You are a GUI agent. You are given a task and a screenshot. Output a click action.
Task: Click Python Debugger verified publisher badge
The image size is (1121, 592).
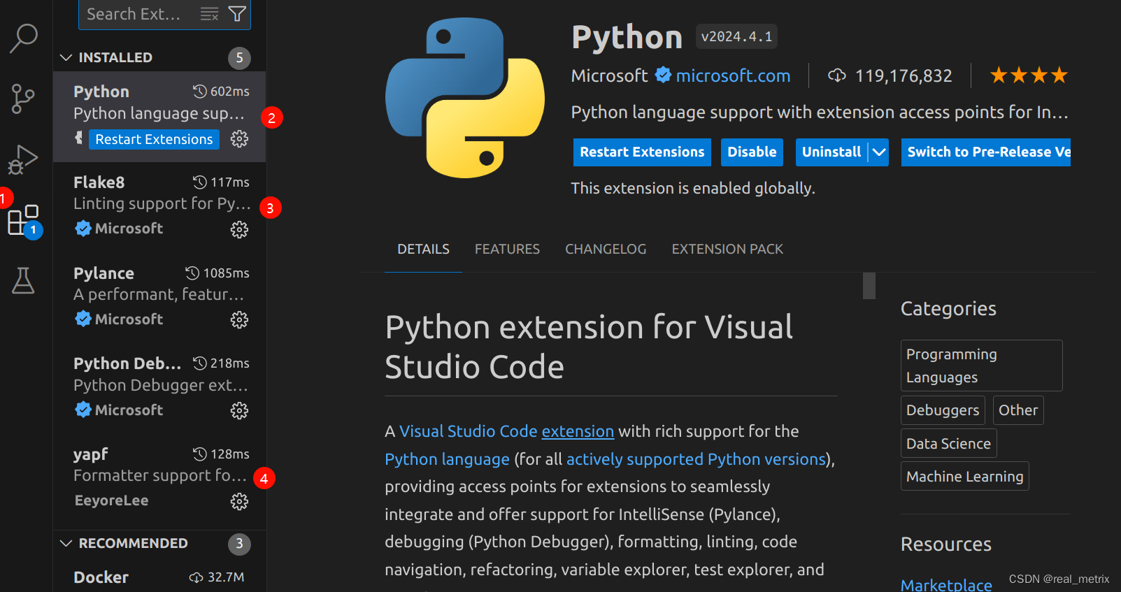click(x=83, y=410)
